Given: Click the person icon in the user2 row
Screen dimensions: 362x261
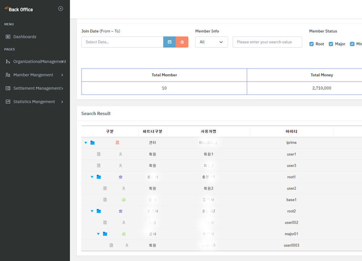Looking at the screenshot, I should point(124,188).
